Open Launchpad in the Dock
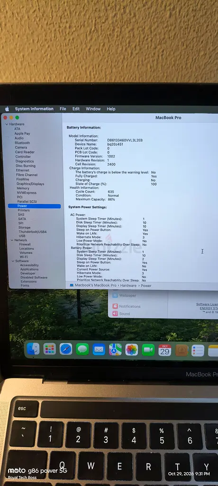Viewport: 218px width, 486px height. coord(50,349)
